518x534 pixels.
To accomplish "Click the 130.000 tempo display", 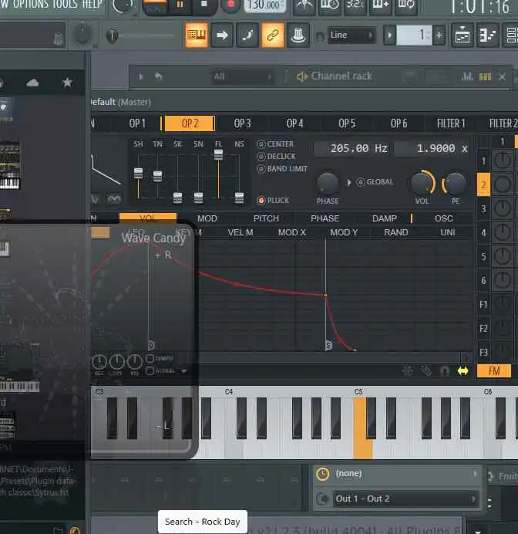I will point(264,5).
